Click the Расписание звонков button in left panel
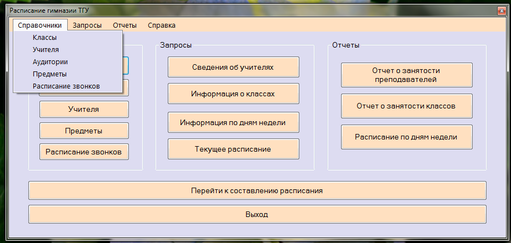 pyautogui.click(x=84, y=152)
